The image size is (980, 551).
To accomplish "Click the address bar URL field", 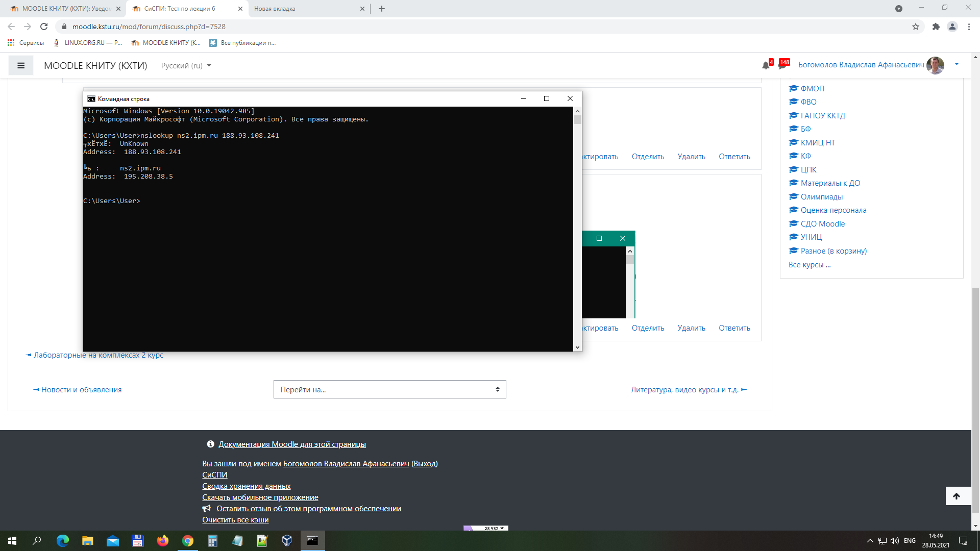I will click(x=485, y=27).
